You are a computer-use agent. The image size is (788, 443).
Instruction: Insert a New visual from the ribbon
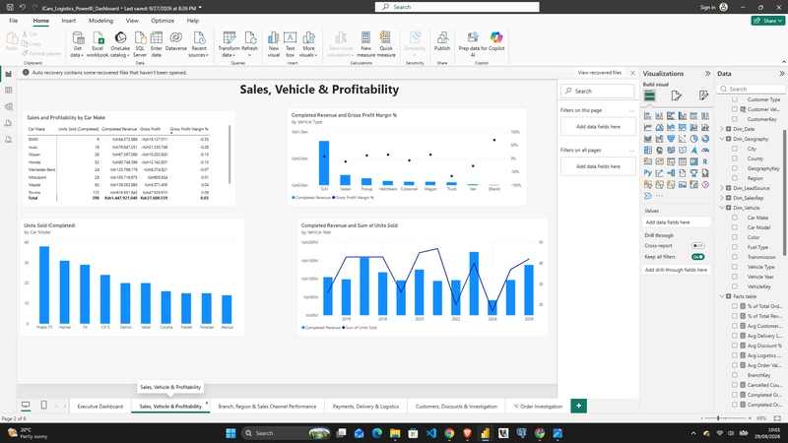click(x=274, y=44)
